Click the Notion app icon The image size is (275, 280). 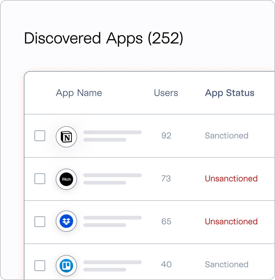click(x=66, y=137)
